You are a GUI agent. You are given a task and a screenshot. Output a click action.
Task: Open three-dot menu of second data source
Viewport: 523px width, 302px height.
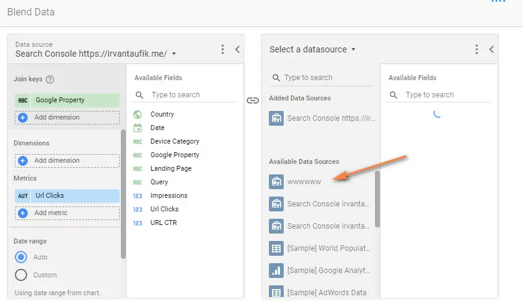pyautogui.click(x=477, y=49)
